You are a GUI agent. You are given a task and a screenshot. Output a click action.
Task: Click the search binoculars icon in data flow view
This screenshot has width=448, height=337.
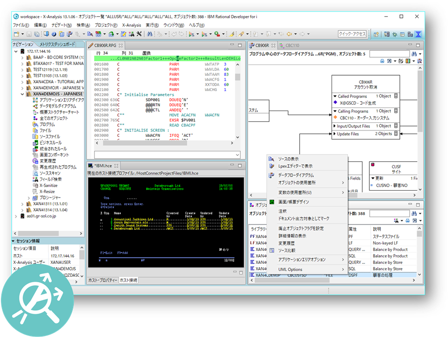pyautogui.click(x=414, y=54)
